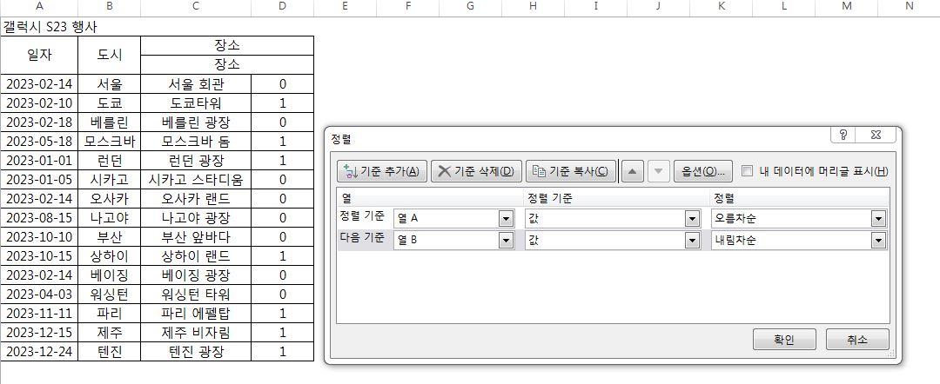Click the 기준 삭제 (Delete Level) button
940x384 pixels.
coord(477,172)
